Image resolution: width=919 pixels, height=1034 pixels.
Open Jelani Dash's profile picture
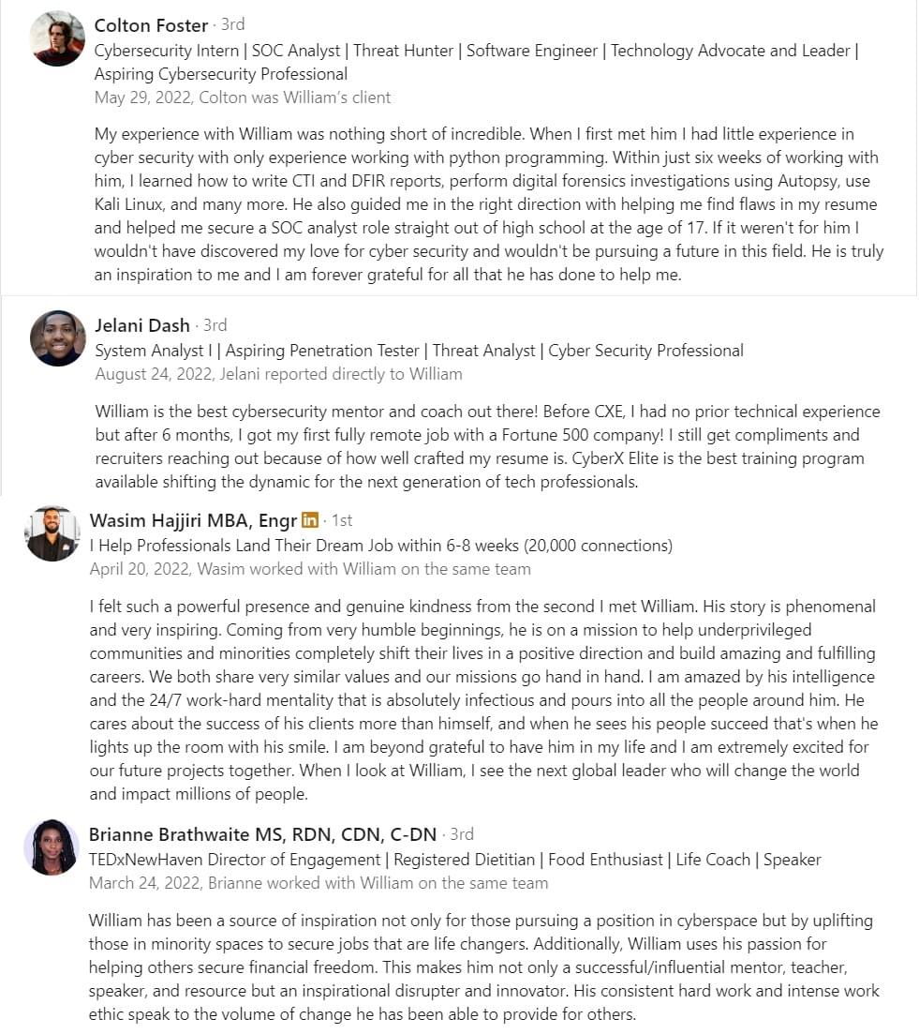[x=58, y=338]
